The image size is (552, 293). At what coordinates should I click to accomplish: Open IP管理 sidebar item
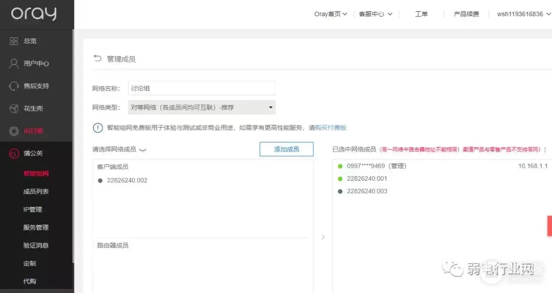click(33, 209)
